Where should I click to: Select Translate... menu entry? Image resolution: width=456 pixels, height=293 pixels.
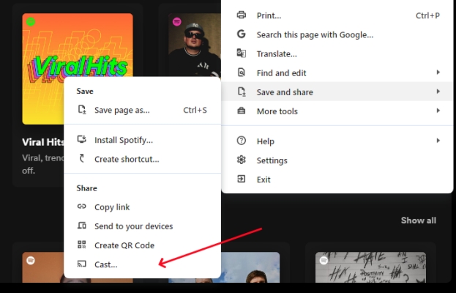click(337, 53)
